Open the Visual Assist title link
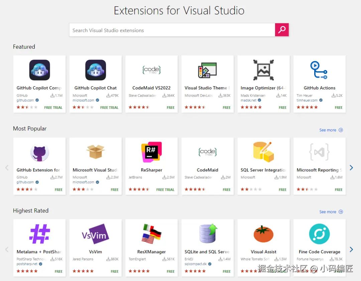Viewport: 361px width, 281px height. pyautogui.click(x=264, y=252)
